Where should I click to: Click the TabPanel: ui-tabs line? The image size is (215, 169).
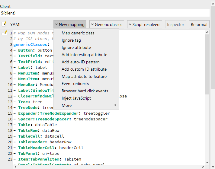pos(36,153)
